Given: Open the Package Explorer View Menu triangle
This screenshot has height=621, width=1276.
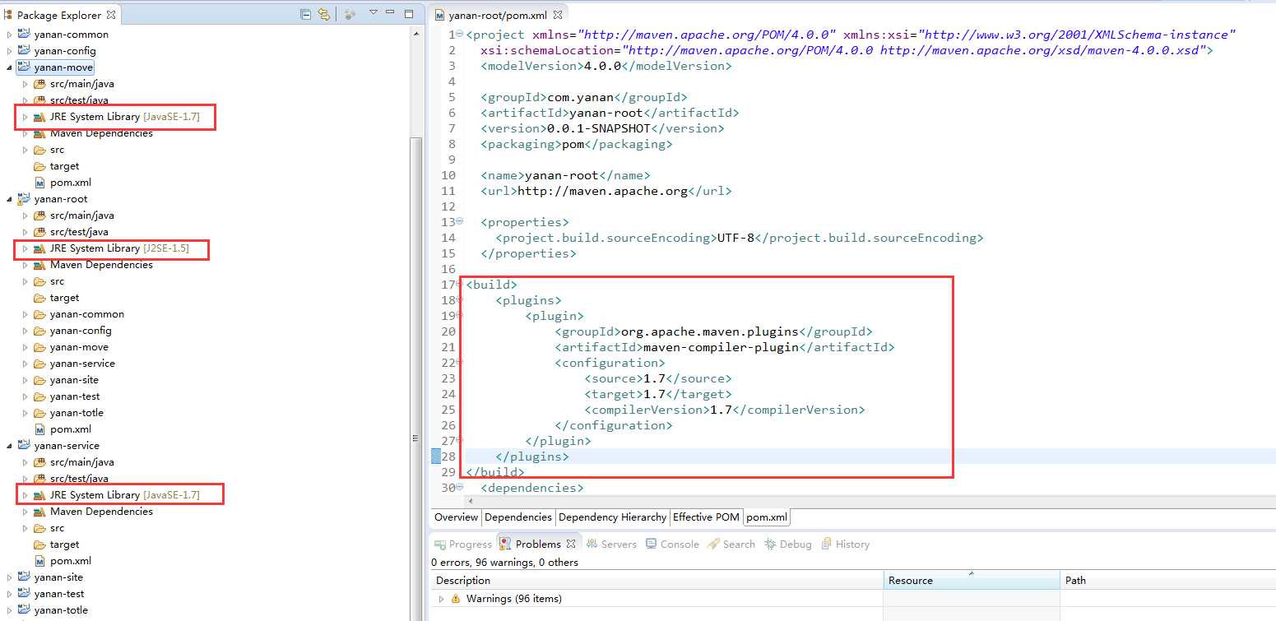Looking at the screenshot, I should [373, 13].
